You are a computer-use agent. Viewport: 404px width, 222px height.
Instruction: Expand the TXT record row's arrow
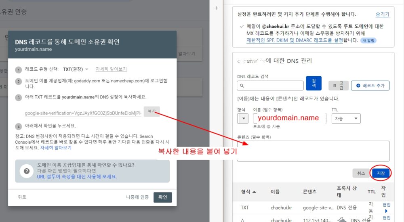coord(386,211)
